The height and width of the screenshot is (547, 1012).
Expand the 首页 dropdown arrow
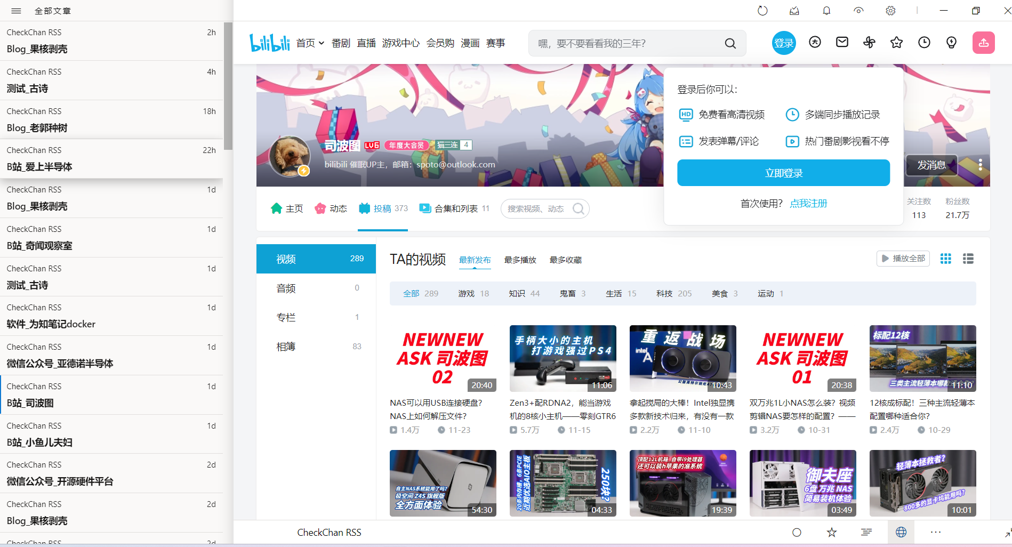coord(322,43)
